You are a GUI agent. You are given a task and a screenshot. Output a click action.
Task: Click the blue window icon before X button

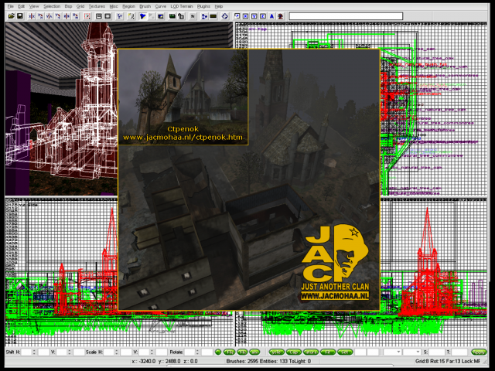pyautogui.click(x=237, y=16)
